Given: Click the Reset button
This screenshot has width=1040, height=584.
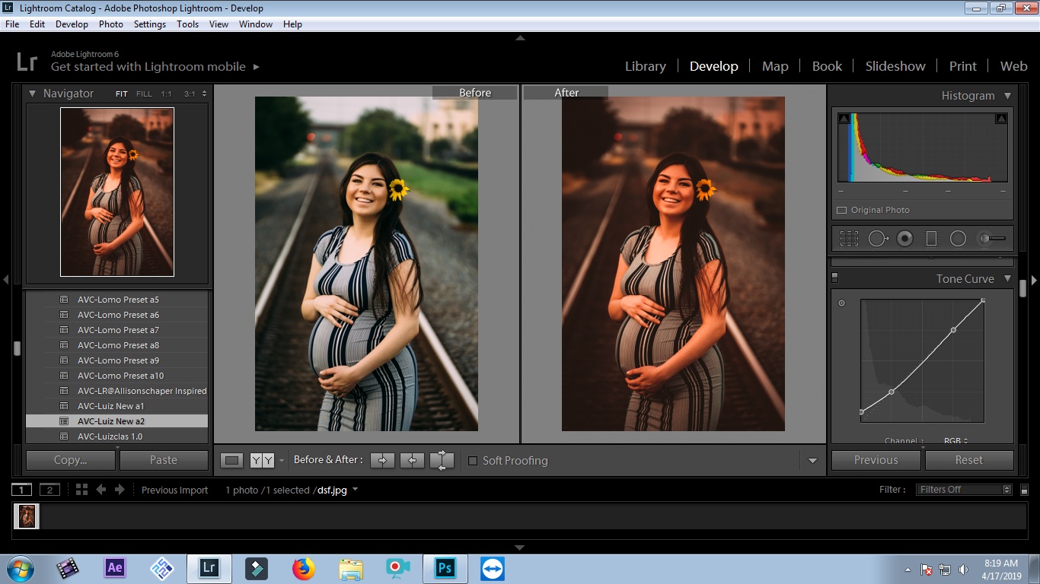Looking at the screenshot, I should click(969, 460).
